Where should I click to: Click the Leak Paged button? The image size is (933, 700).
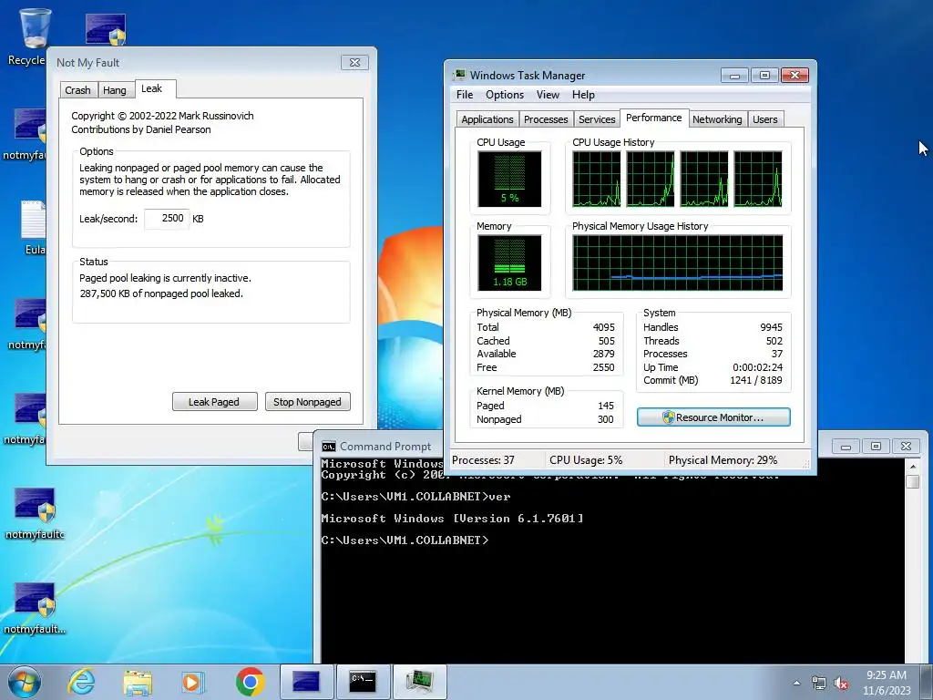tap(214, 402)
